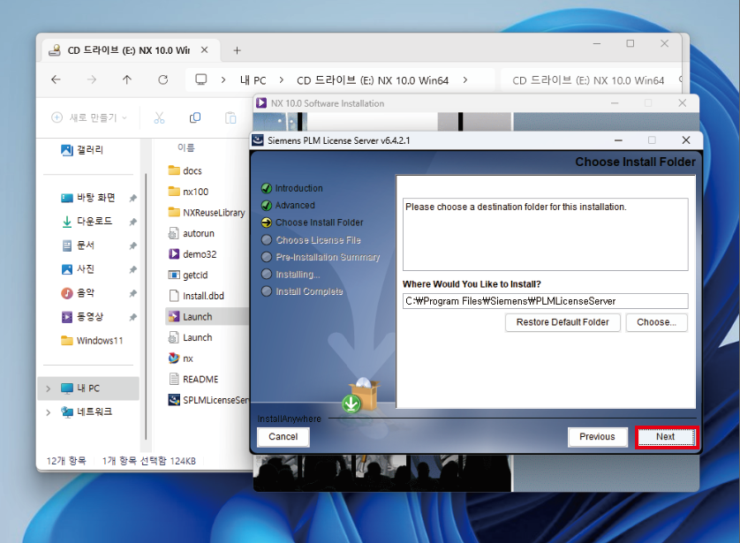Viewport: 740px width, 543px height.
Task: Expand chevron after CD 드라이브 breadcrumb
Action: (x=464, y=80)
